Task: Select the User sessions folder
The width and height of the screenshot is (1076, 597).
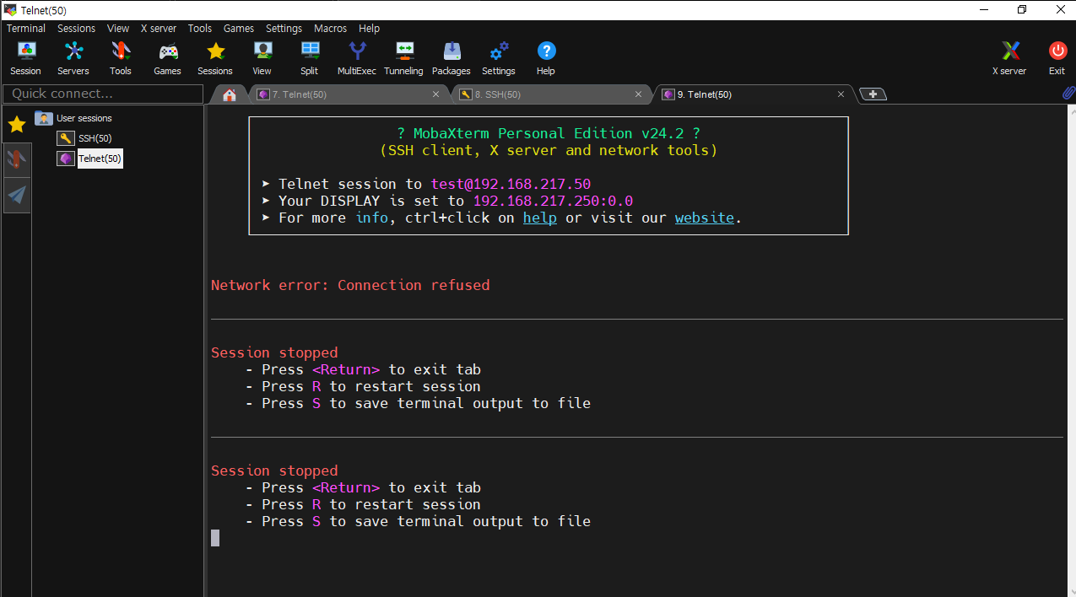Action: tap(73, 118)
